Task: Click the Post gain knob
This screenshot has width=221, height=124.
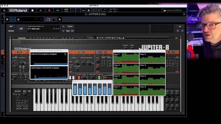Action: pos(54,19)
